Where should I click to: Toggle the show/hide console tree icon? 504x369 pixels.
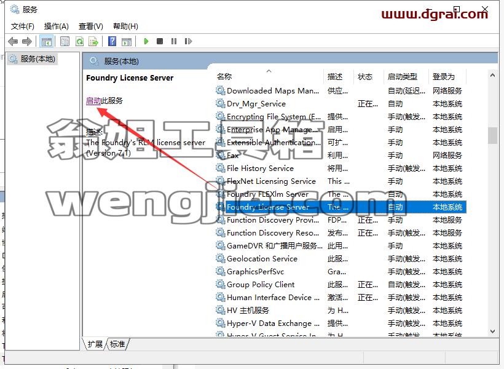point(46,41)
